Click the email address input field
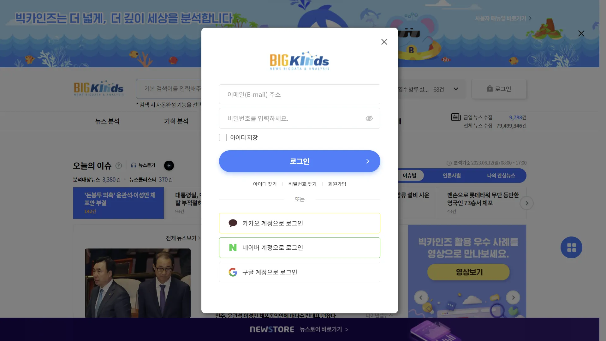The width and height of the screenshot is (606, 341). pyautogui.click(x=300, y=94)
